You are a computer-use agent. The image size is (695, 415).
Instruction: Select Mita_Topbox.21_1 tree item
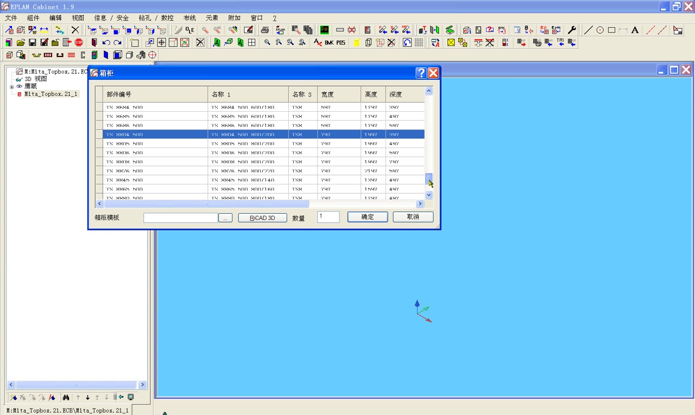51,94
